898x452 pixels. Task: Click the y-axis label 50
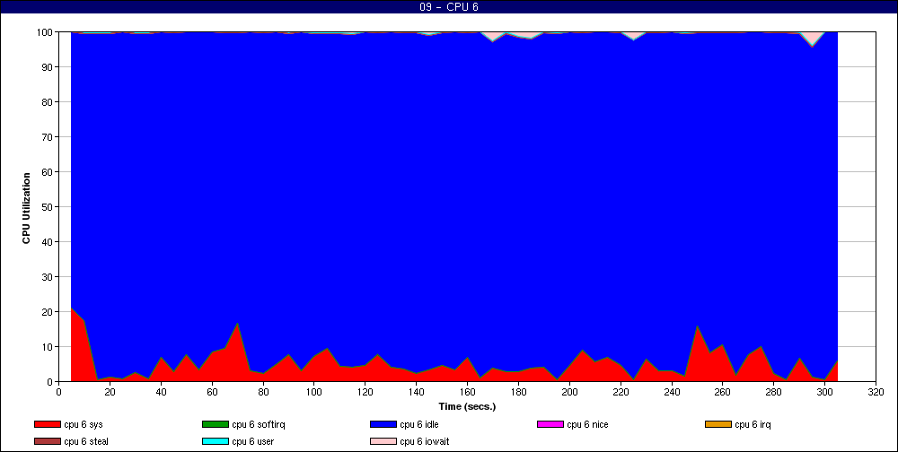[x=48, y=206]
